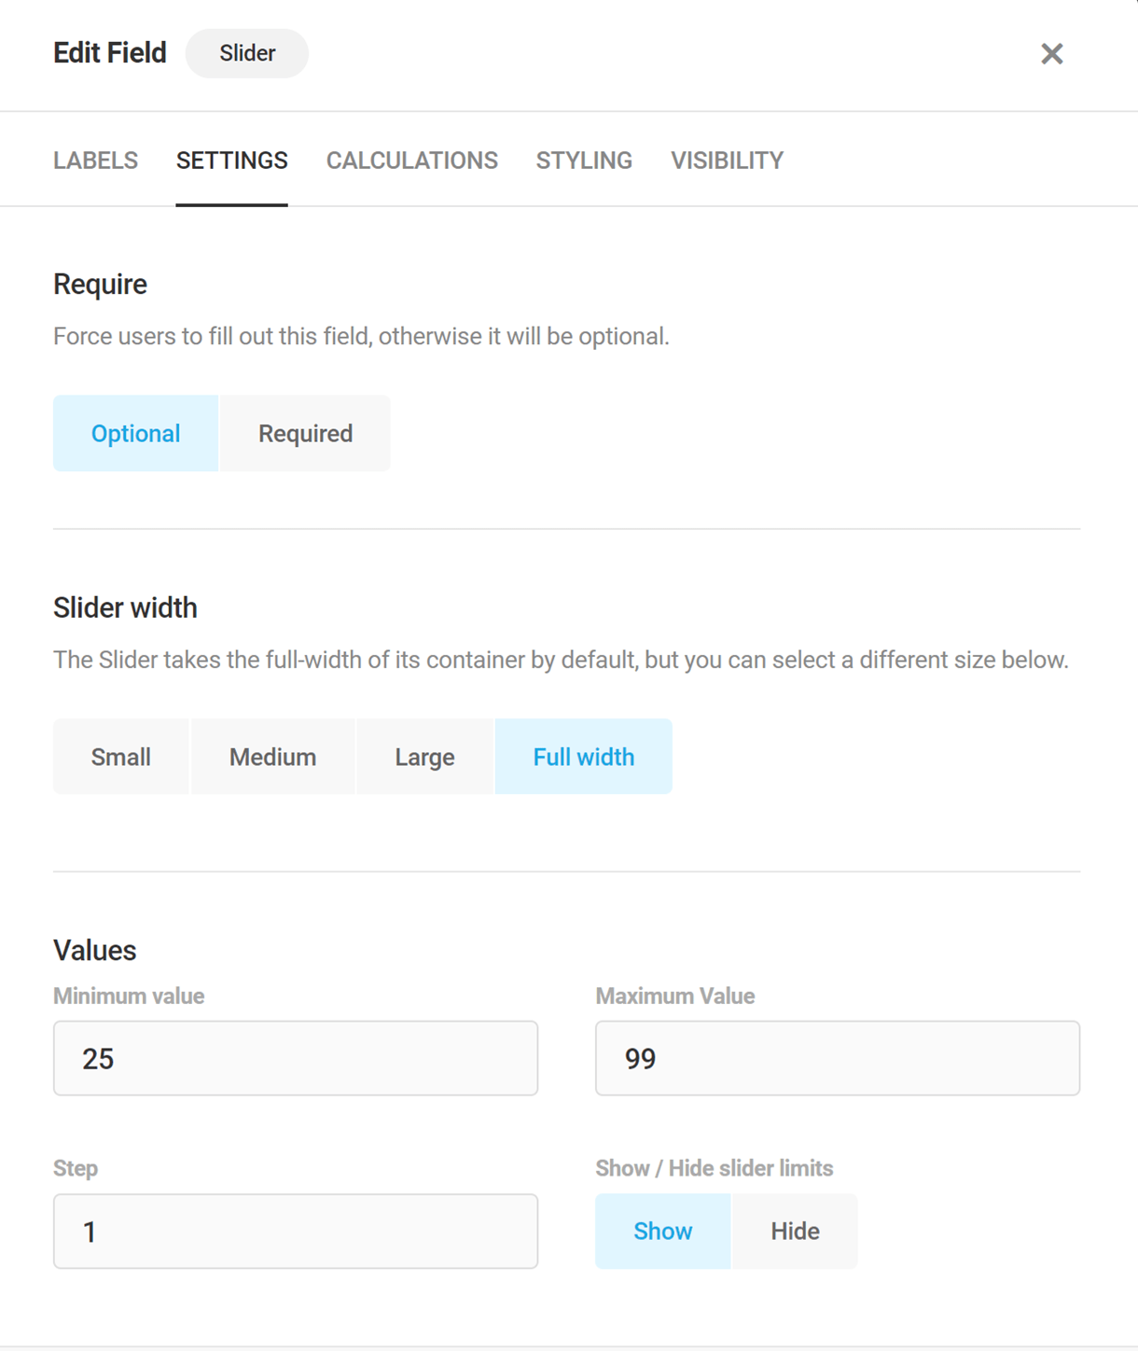This screenshot has height=1351, width=1138.
Task: Open the Visibility tab
Action: click(727, 160)
